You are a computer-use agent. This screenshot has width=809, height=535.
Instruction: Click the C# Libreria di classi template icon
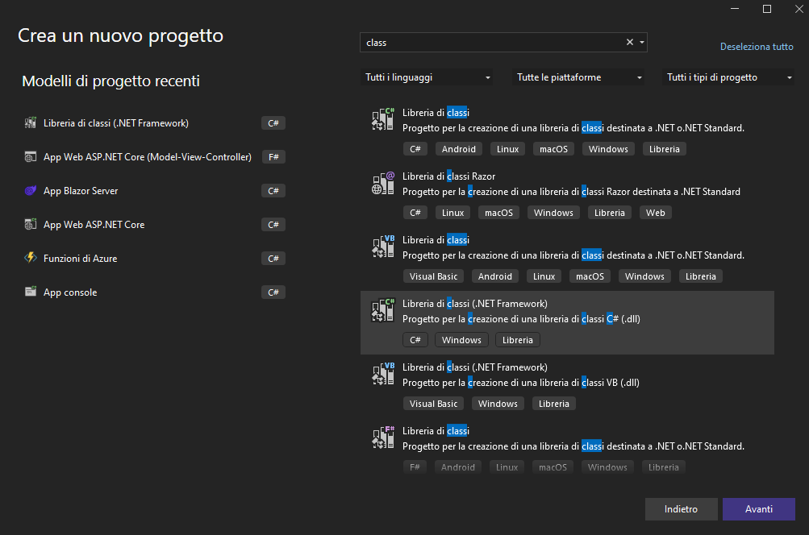point(383,119)
